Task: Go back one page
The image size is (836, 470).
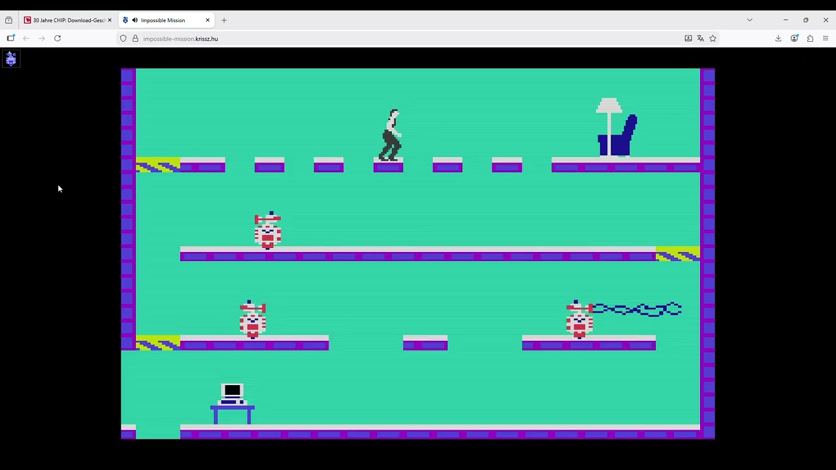Action: tap(26, 39)
